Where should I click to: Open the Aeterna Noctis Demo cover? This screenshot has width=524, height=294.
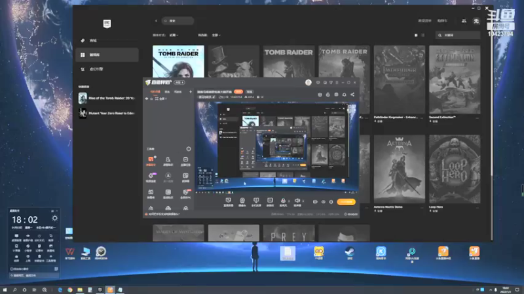pyautogui.click(x=400, y=169)
